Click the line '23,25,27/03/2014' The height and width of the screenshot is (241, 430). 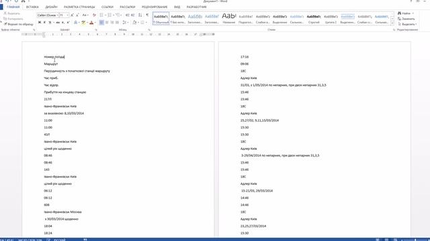[x=253, y=226]
